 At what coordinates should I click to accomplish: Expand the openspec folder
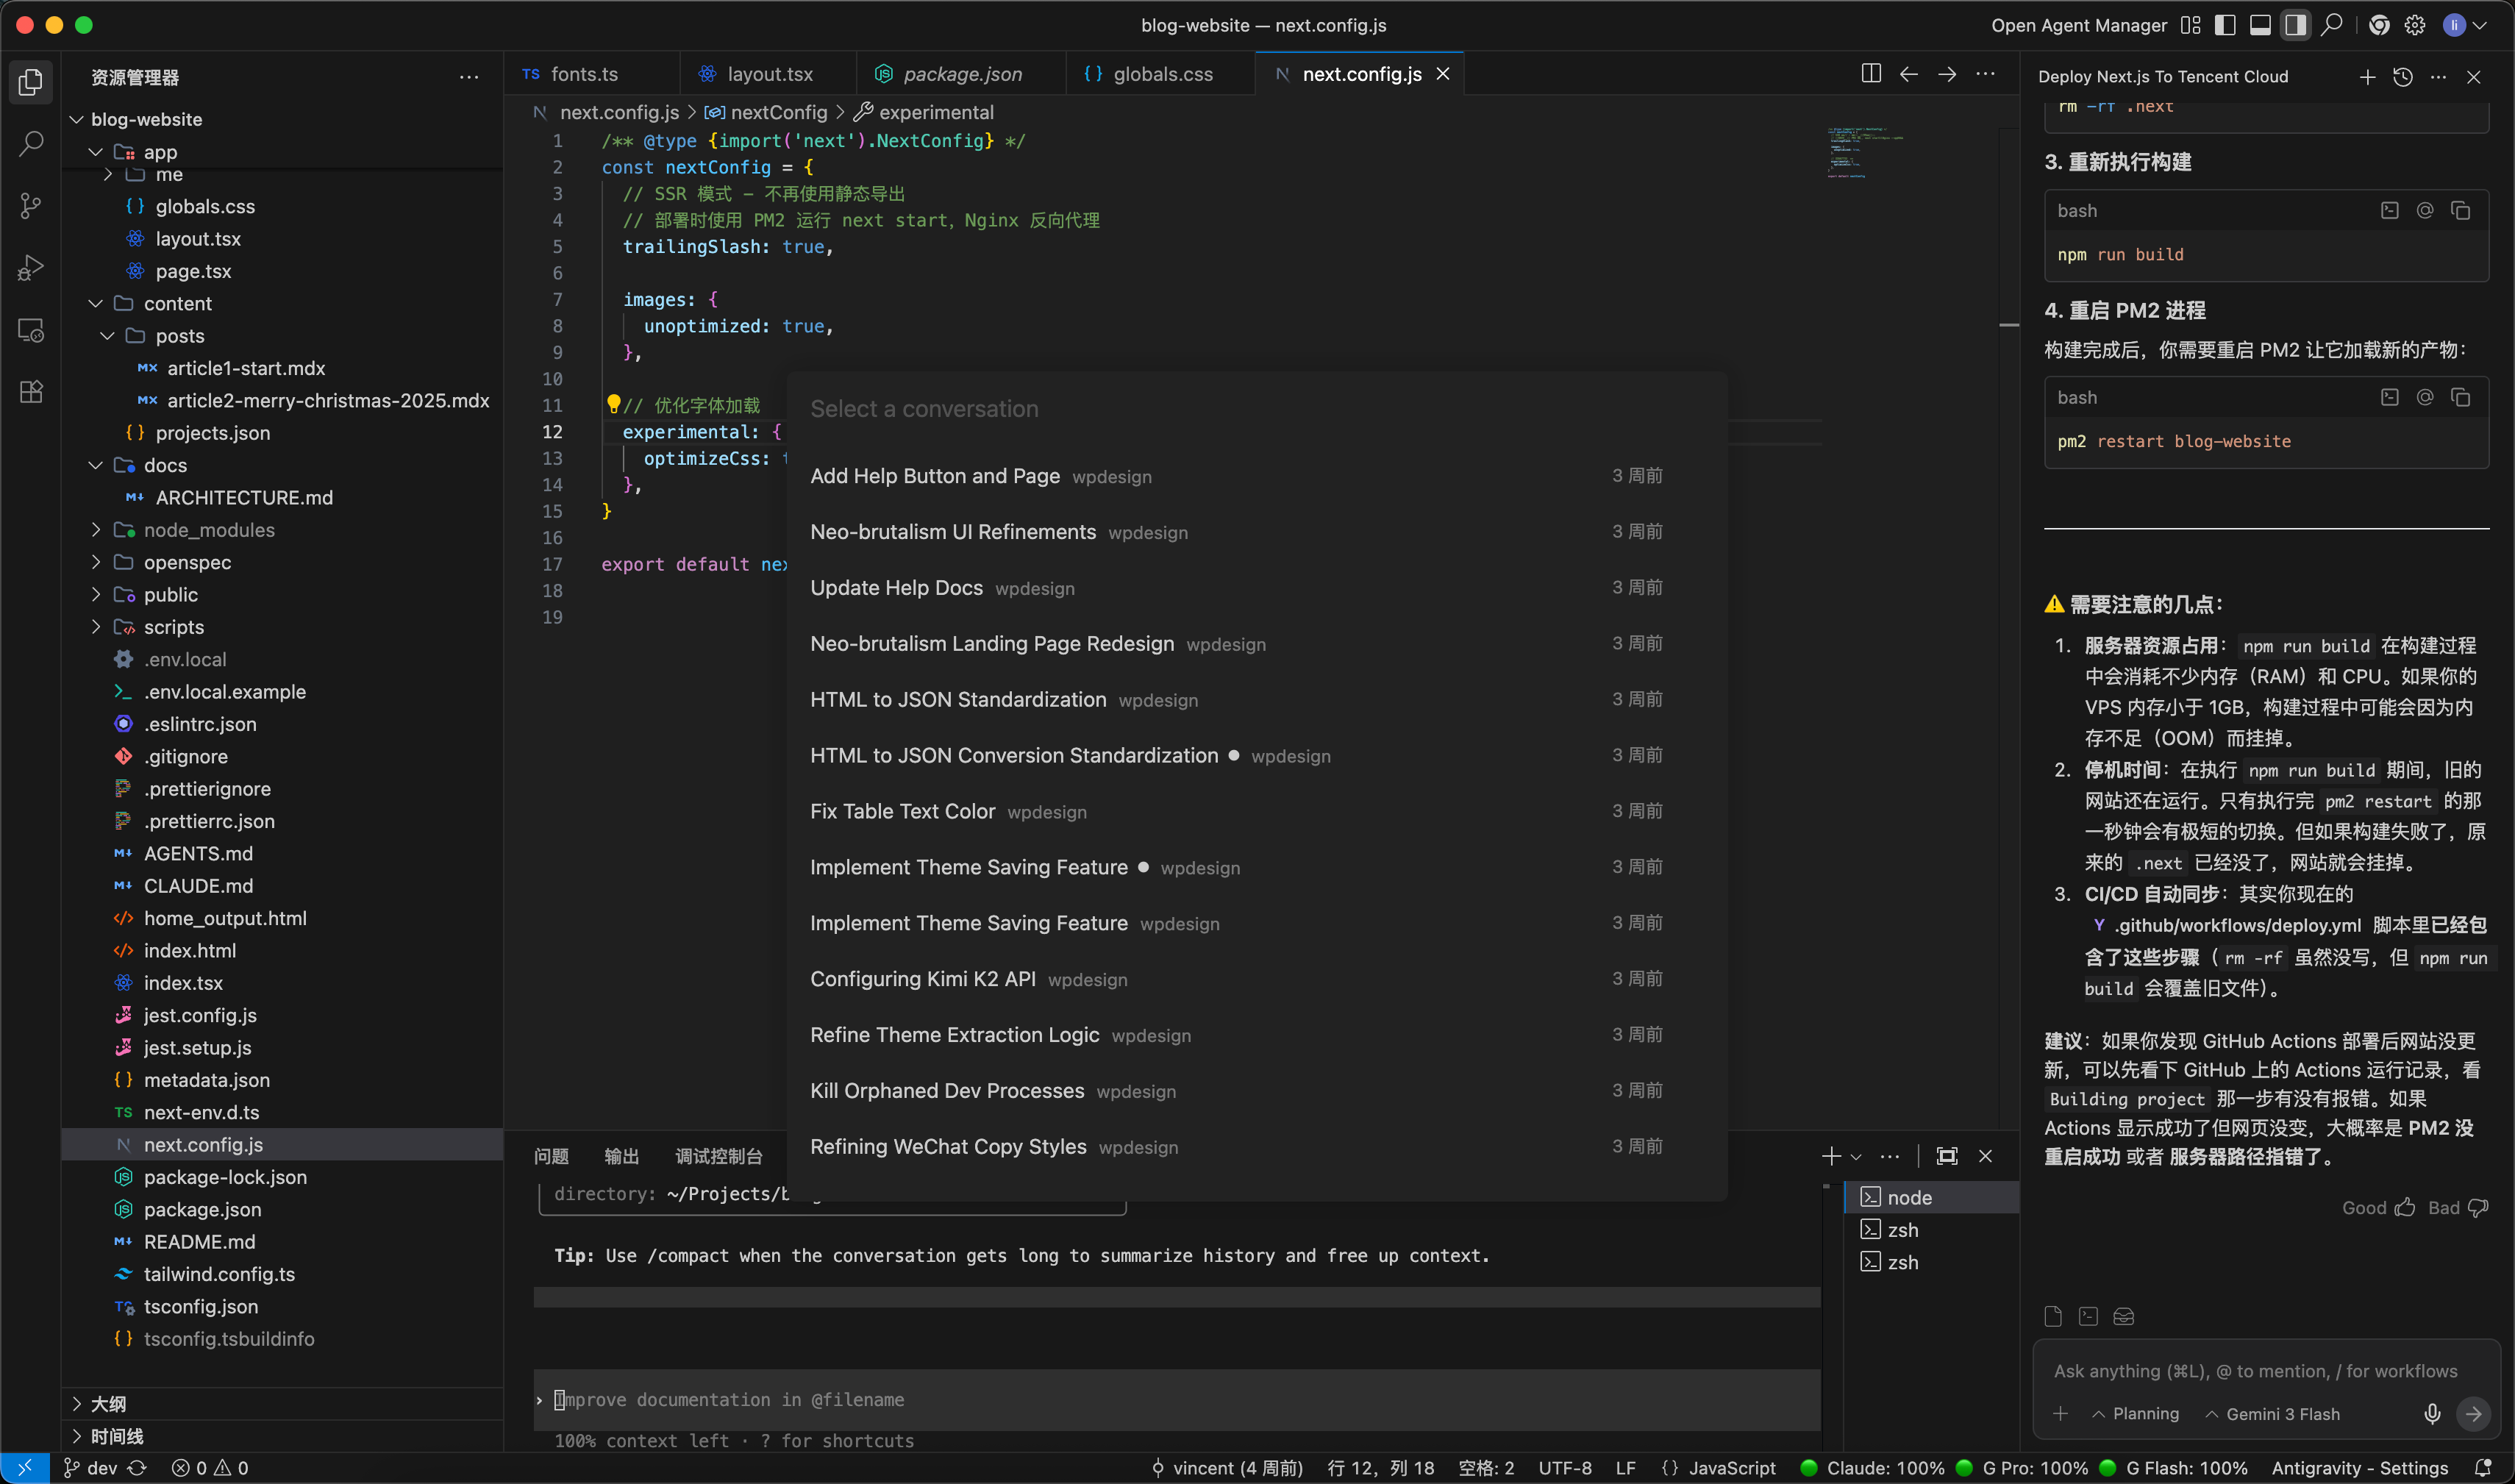[96, 562]
